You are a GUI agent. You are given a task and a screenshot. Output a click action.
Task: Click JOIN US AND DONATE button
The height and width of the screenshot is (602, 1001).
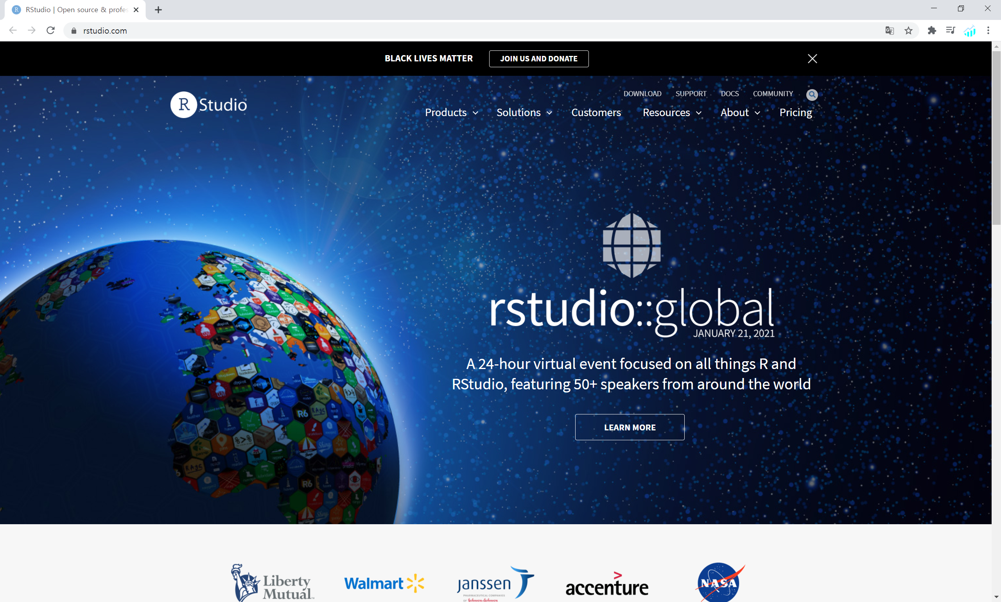click(538, 59)
